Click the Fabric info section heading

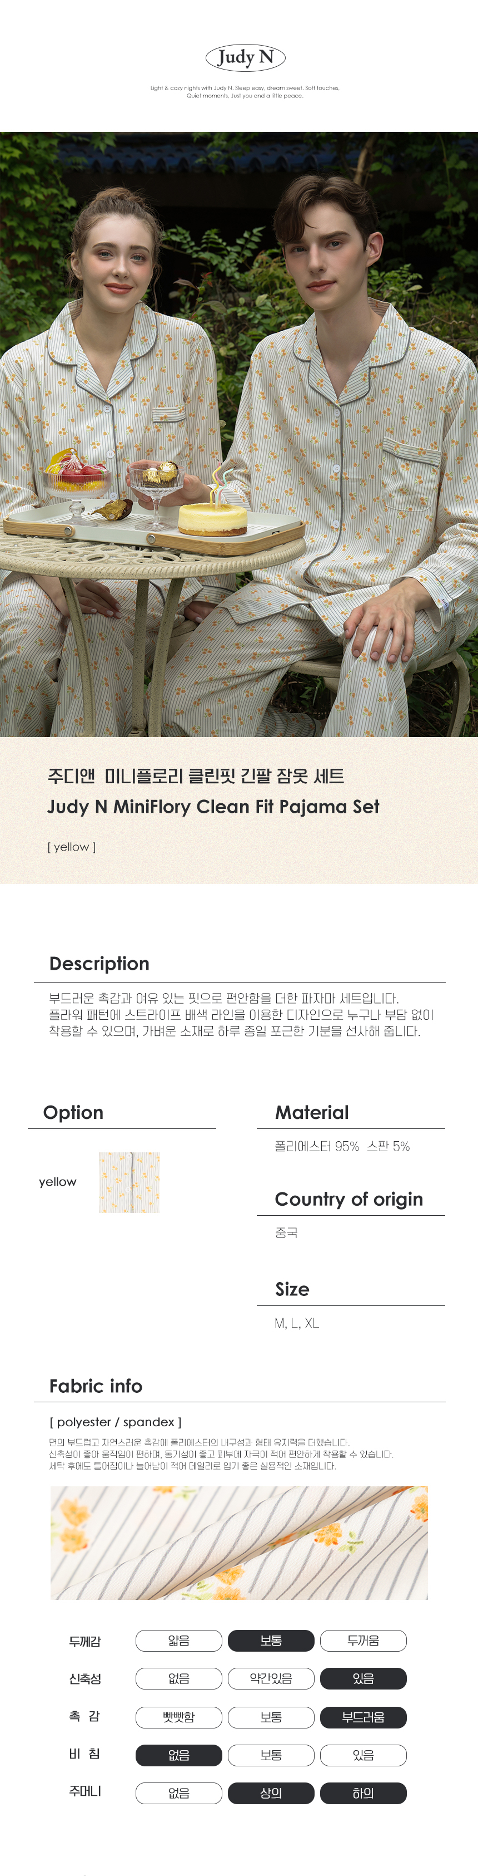pyautogui.click(x=95, y=1385)
